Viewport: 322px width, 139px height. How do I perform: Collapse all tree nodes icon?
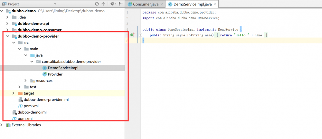tap(103, 4)
